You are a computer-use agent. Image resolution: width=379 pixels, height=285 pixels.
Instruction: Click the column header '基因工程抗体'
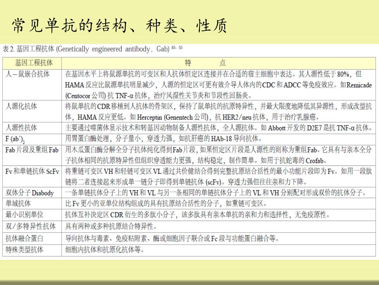tap(34, 63)
